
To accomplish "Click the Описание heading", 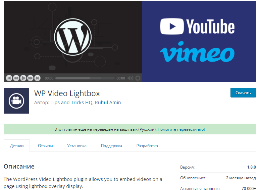I will point(19,167).
